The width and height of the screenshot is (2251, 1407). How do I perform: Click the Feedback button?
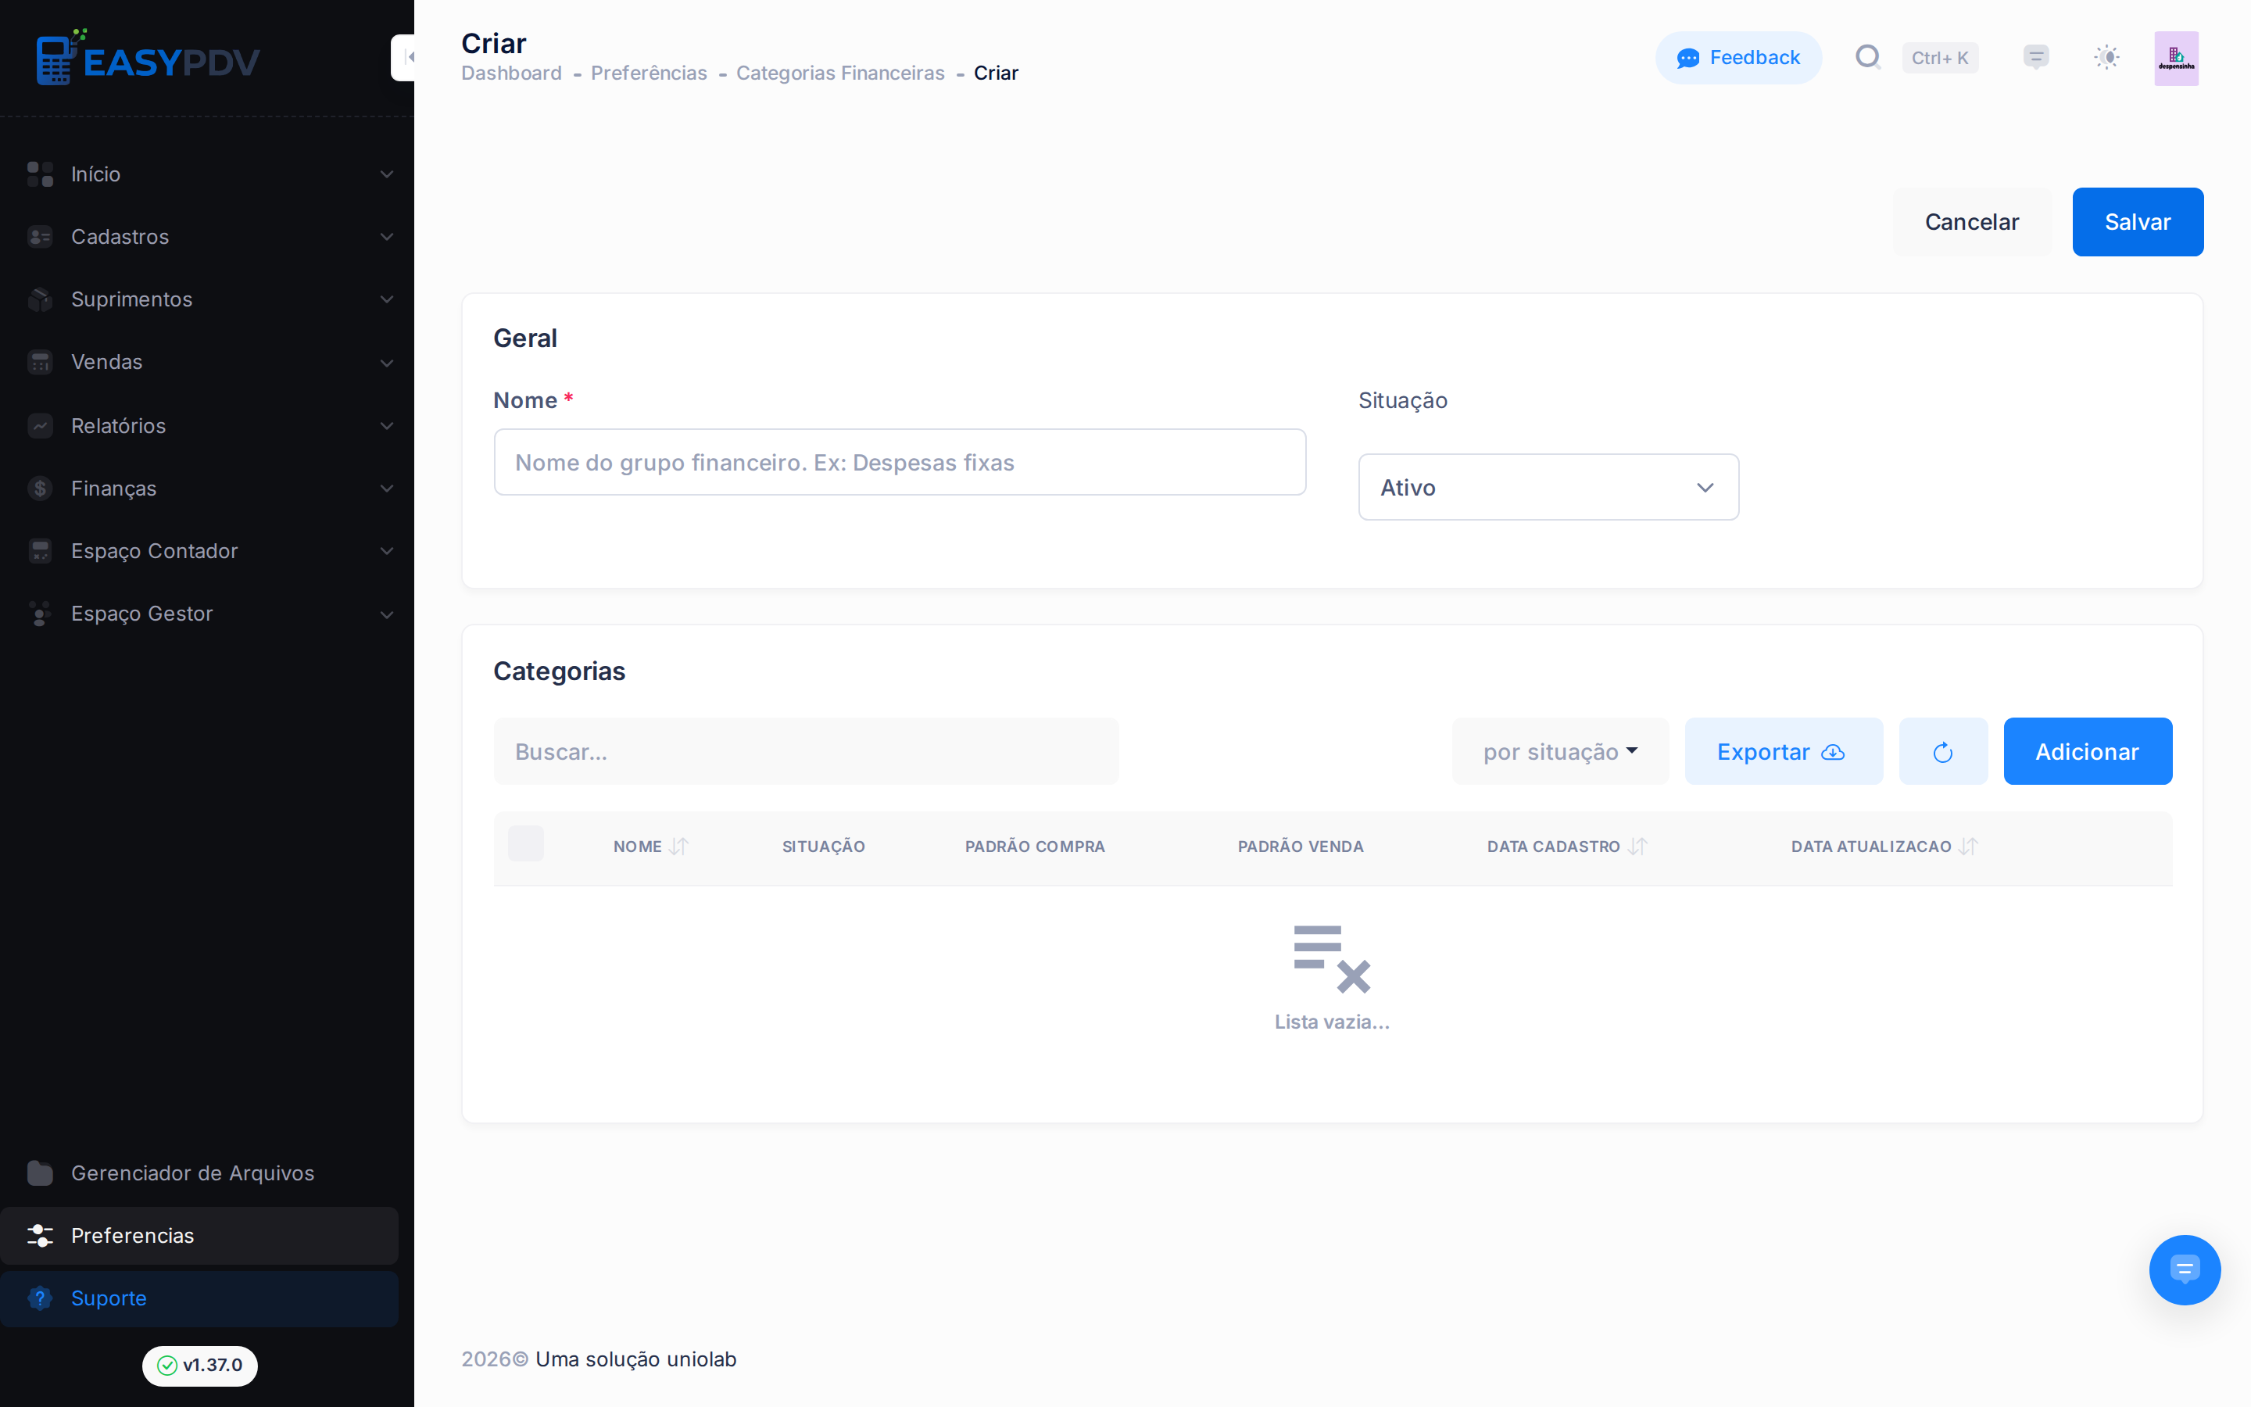(1737, 58)
